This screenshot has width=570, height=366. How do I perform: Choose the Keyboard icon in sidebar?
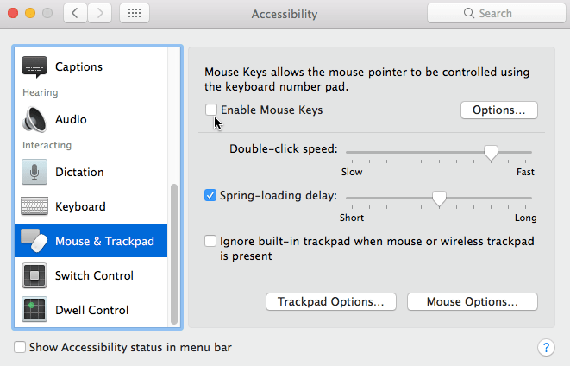34,206
